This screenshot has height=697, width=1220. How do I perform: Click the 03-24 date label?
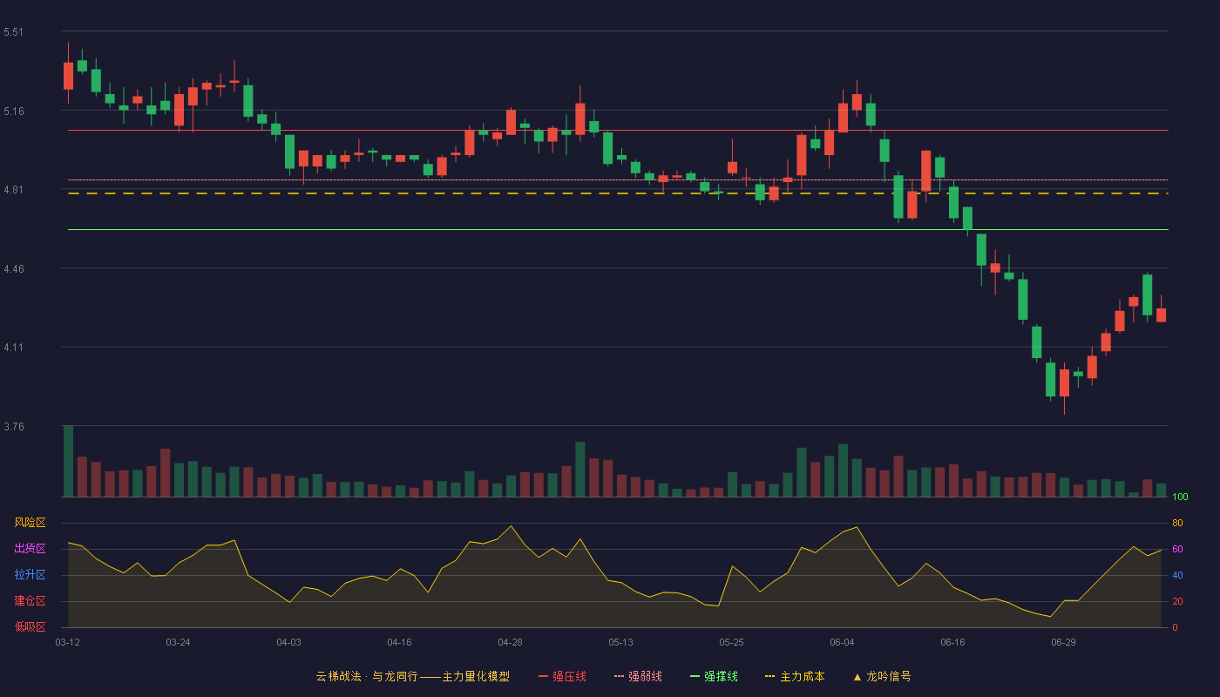point(178,642)
